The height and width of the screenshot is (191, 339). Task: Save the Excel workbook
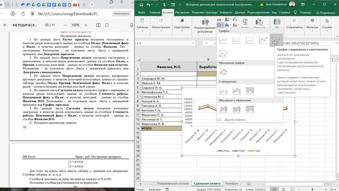click(141, 5)
